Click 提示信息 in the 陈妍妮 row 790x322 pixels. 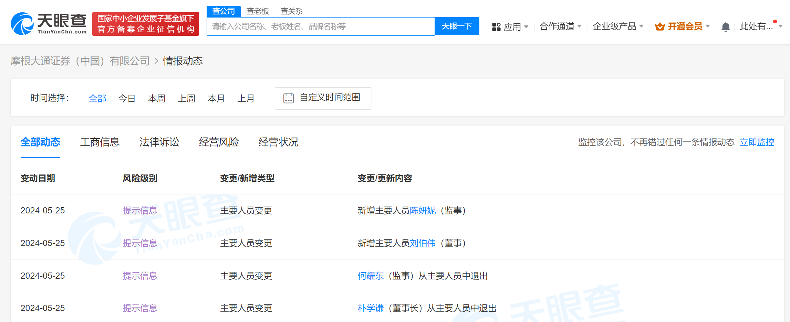pyautogui.click(x=140, y=211)
